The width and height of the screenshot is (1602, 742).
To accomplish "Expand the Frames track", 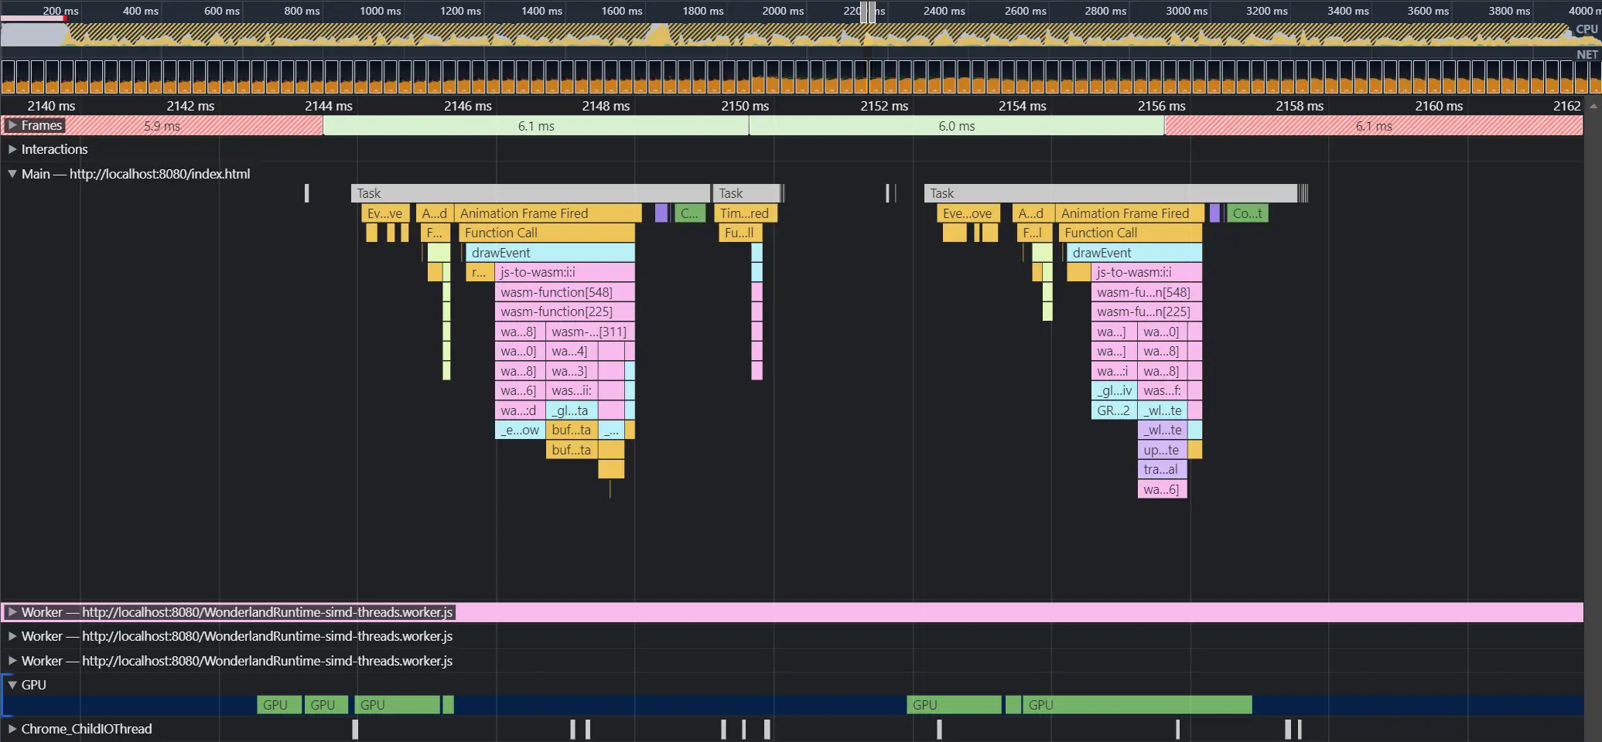I will pos(12,125).
